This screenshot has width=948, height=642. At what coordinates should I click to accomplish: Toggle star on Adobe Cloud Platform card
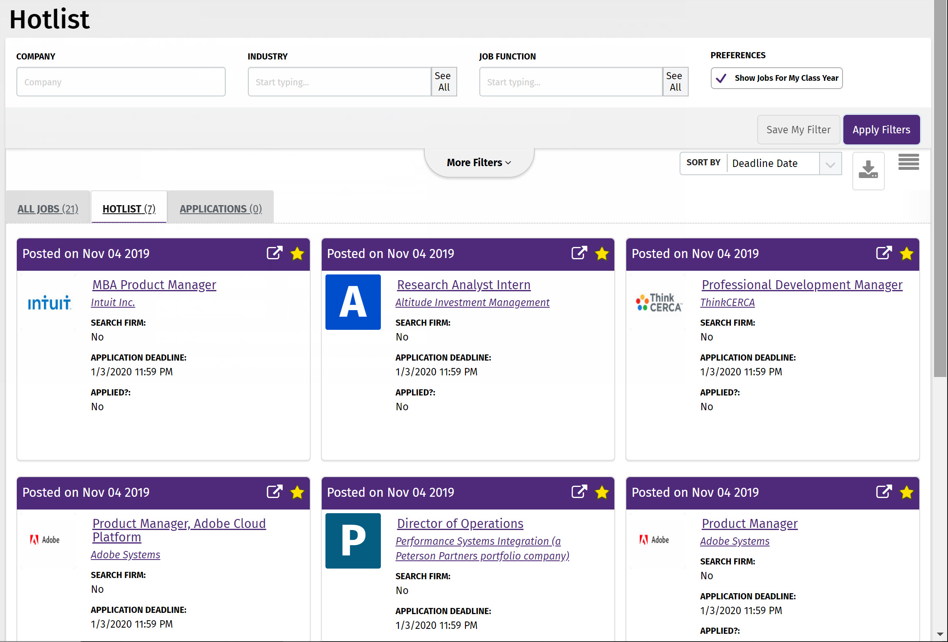click(x=297, y=492)
